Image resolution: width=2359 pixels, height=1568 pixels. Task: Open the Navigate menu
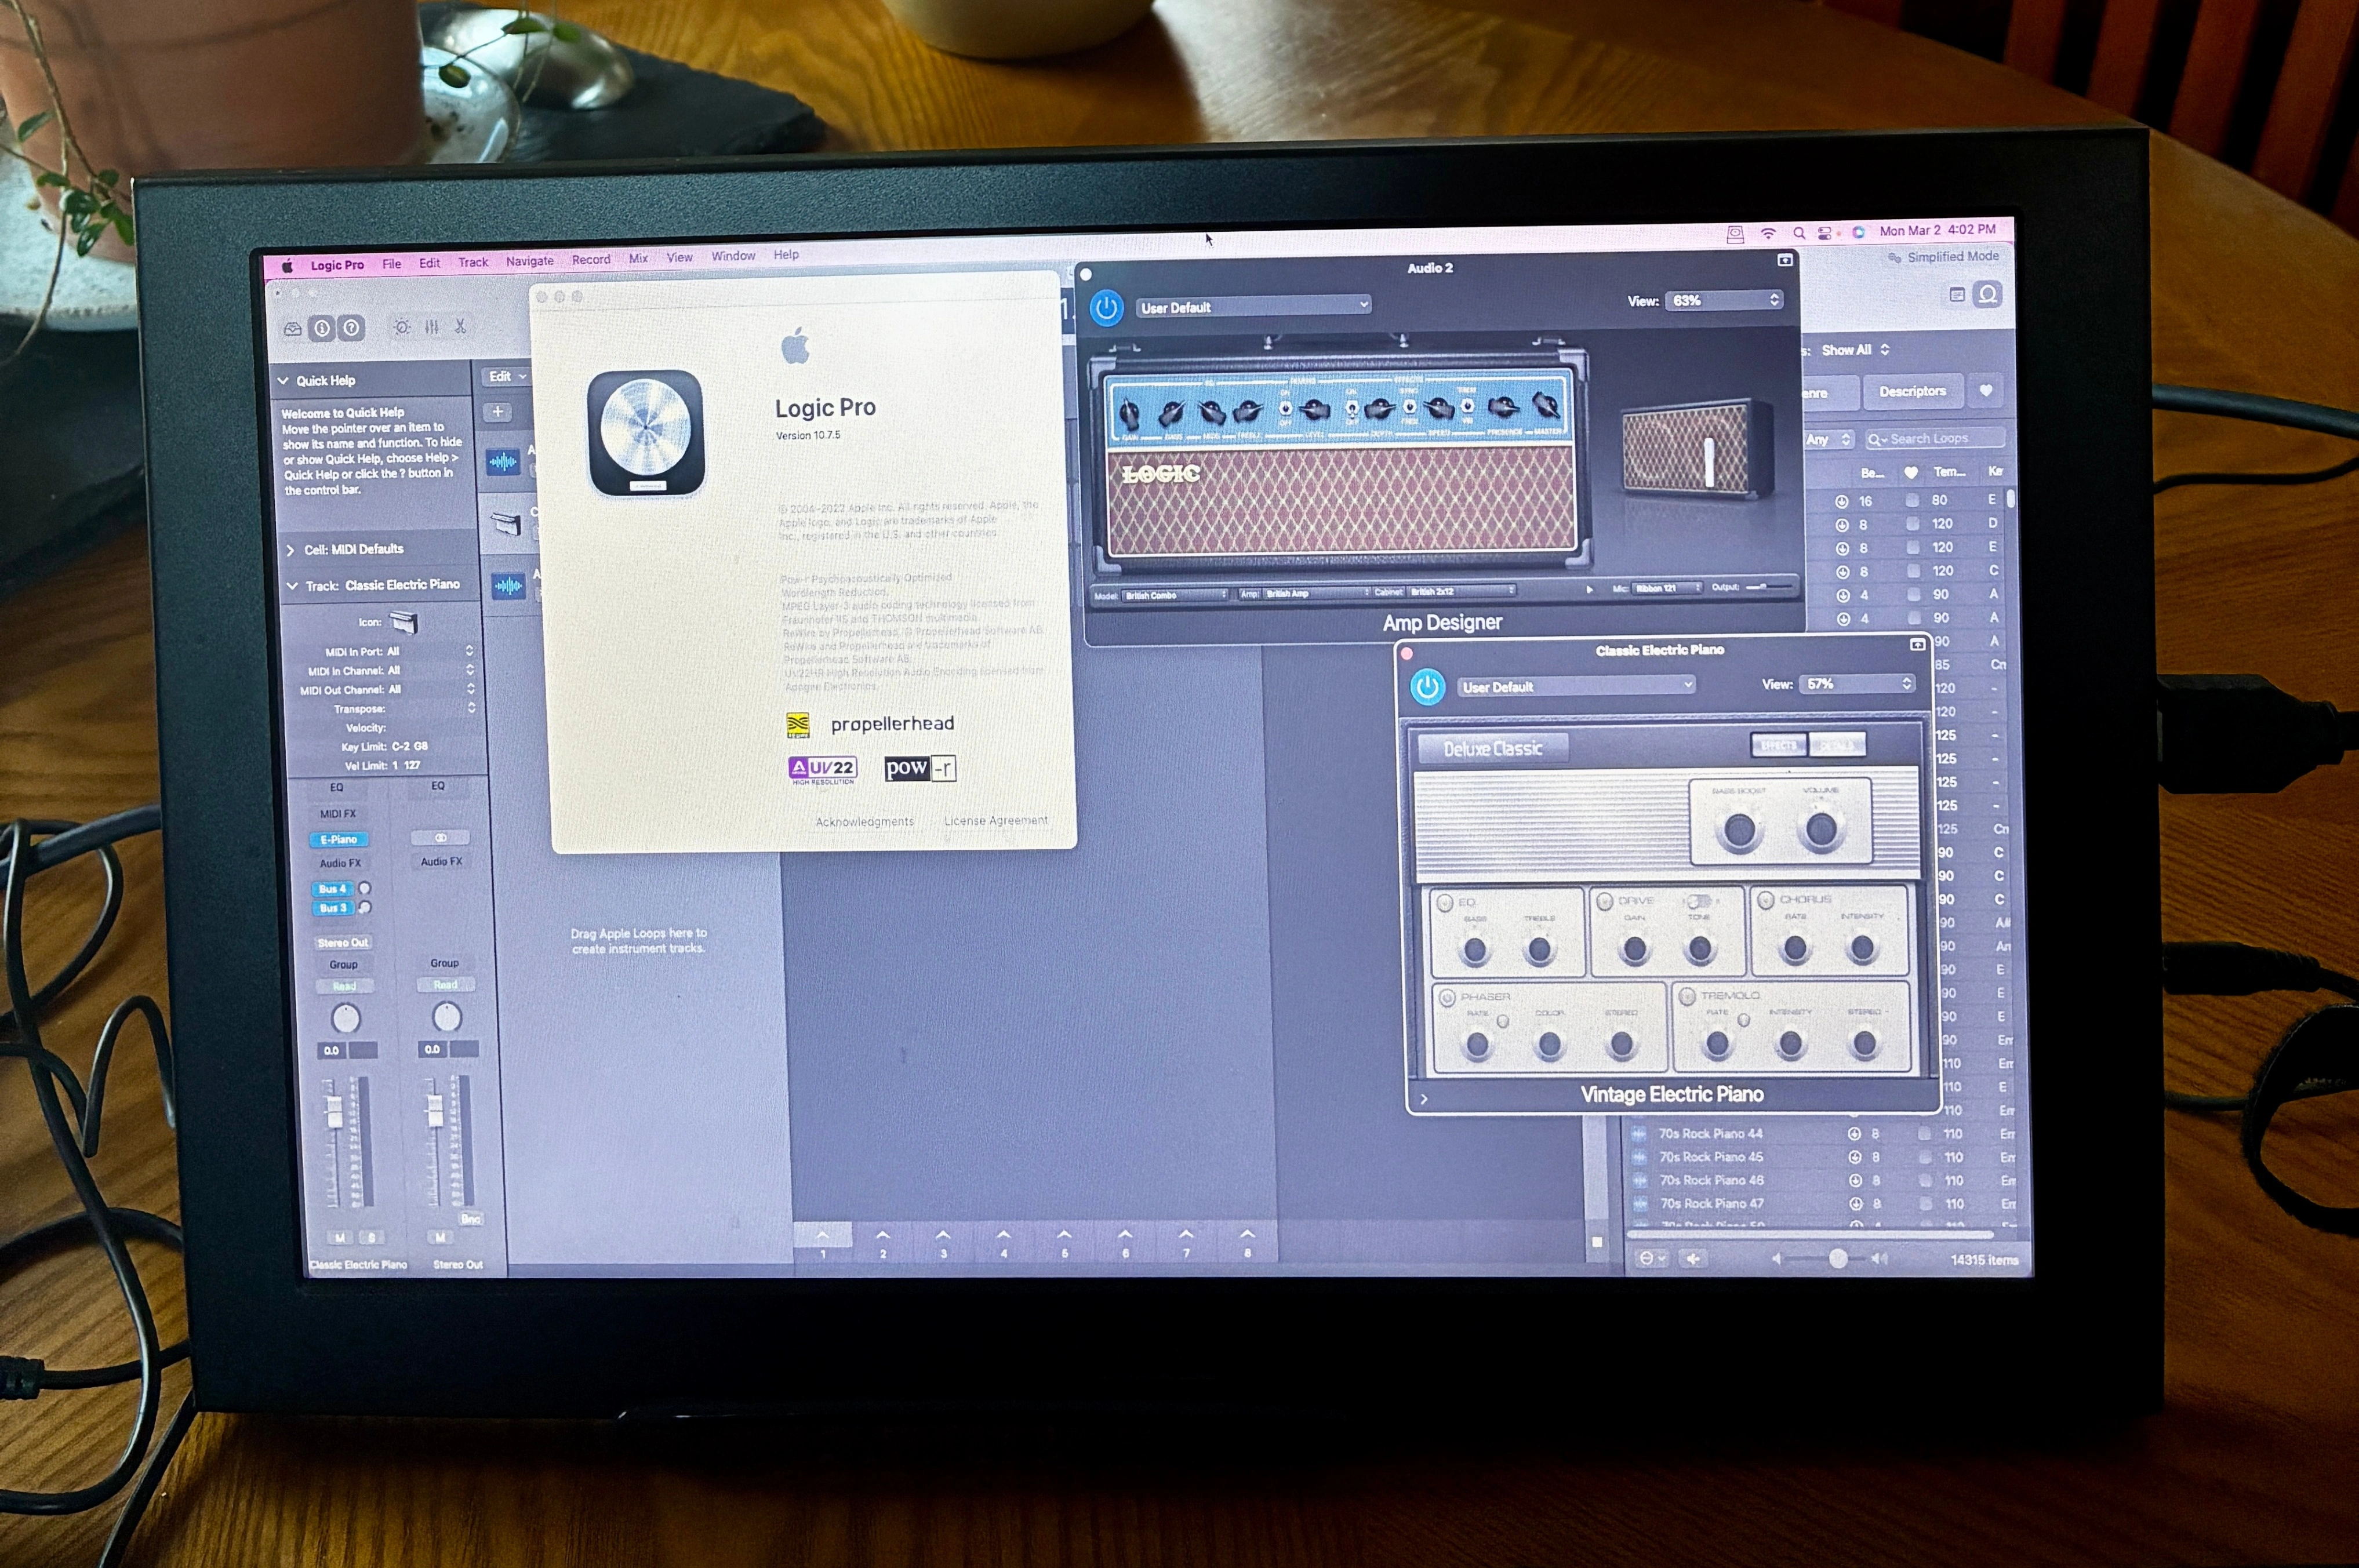(x=529, y=261)
